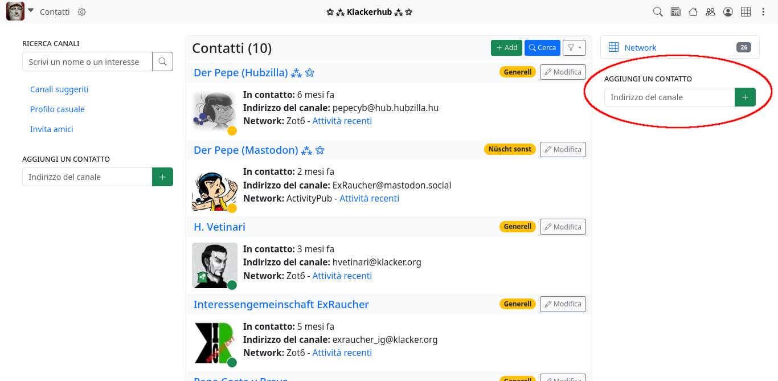Open the contacts filter dropdown
The image size is (778, 381).
click(x=574, y=48)
